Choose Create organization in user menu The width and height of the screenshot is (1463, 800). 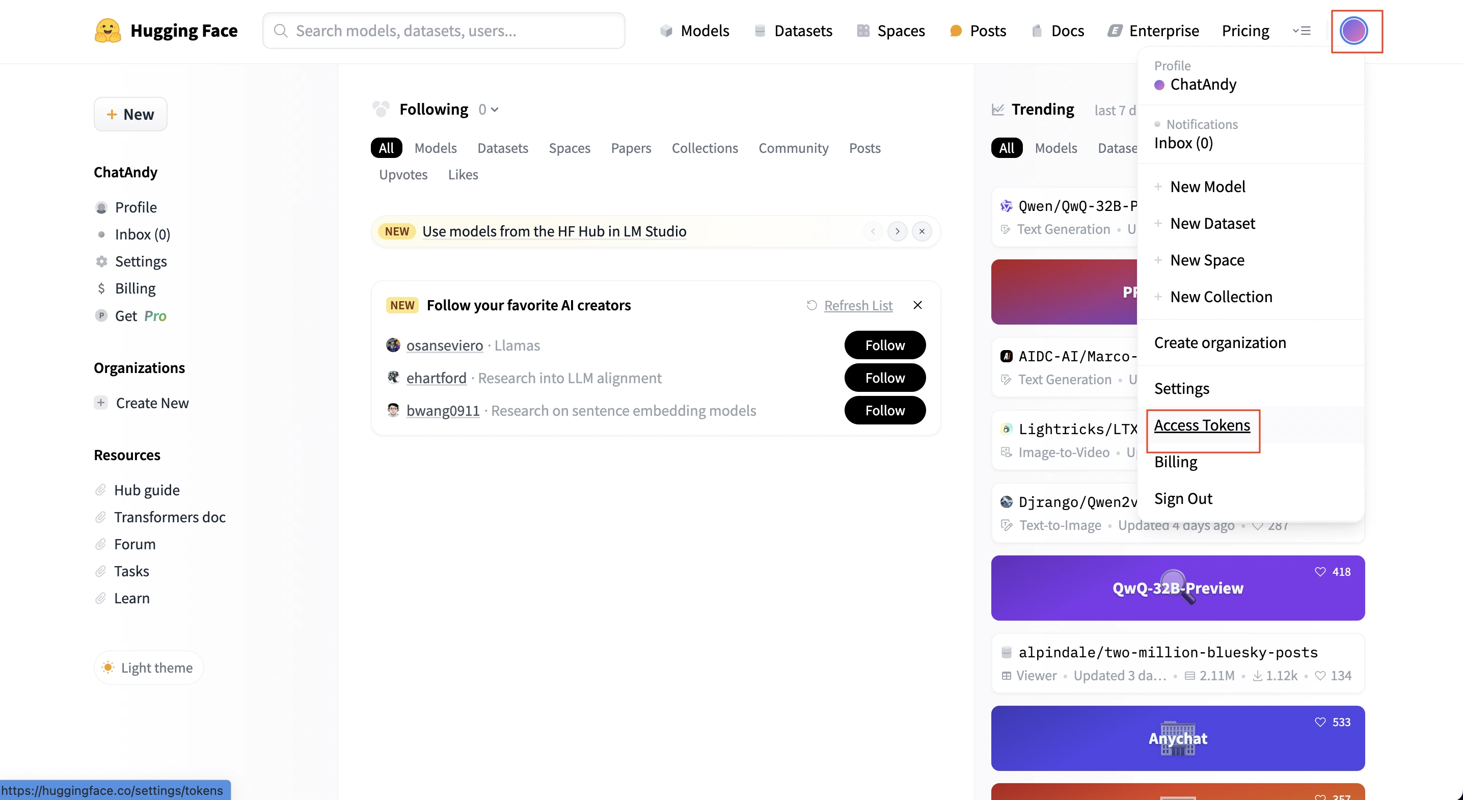pyautogui.click(x=1220, y=343)
